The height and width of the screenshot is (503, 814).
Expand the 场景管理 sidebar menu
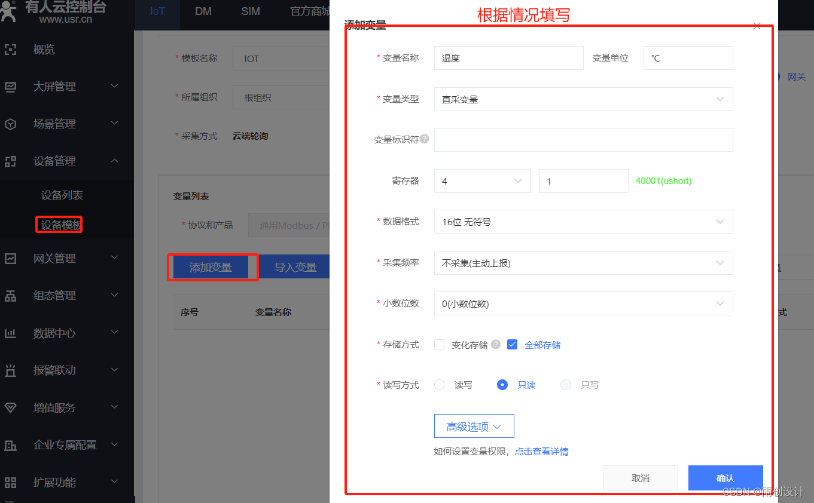(115, 124)
